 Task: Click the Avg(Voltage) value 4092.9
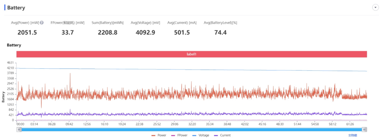pos(145,33)
